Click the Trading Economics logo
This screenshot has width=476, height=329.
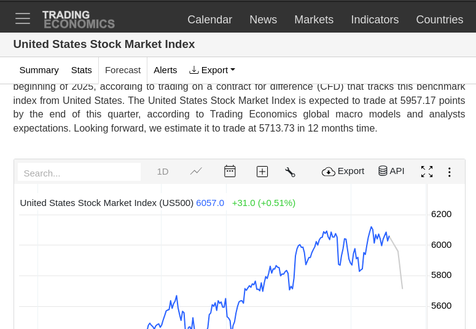click(x=78, y=19)
